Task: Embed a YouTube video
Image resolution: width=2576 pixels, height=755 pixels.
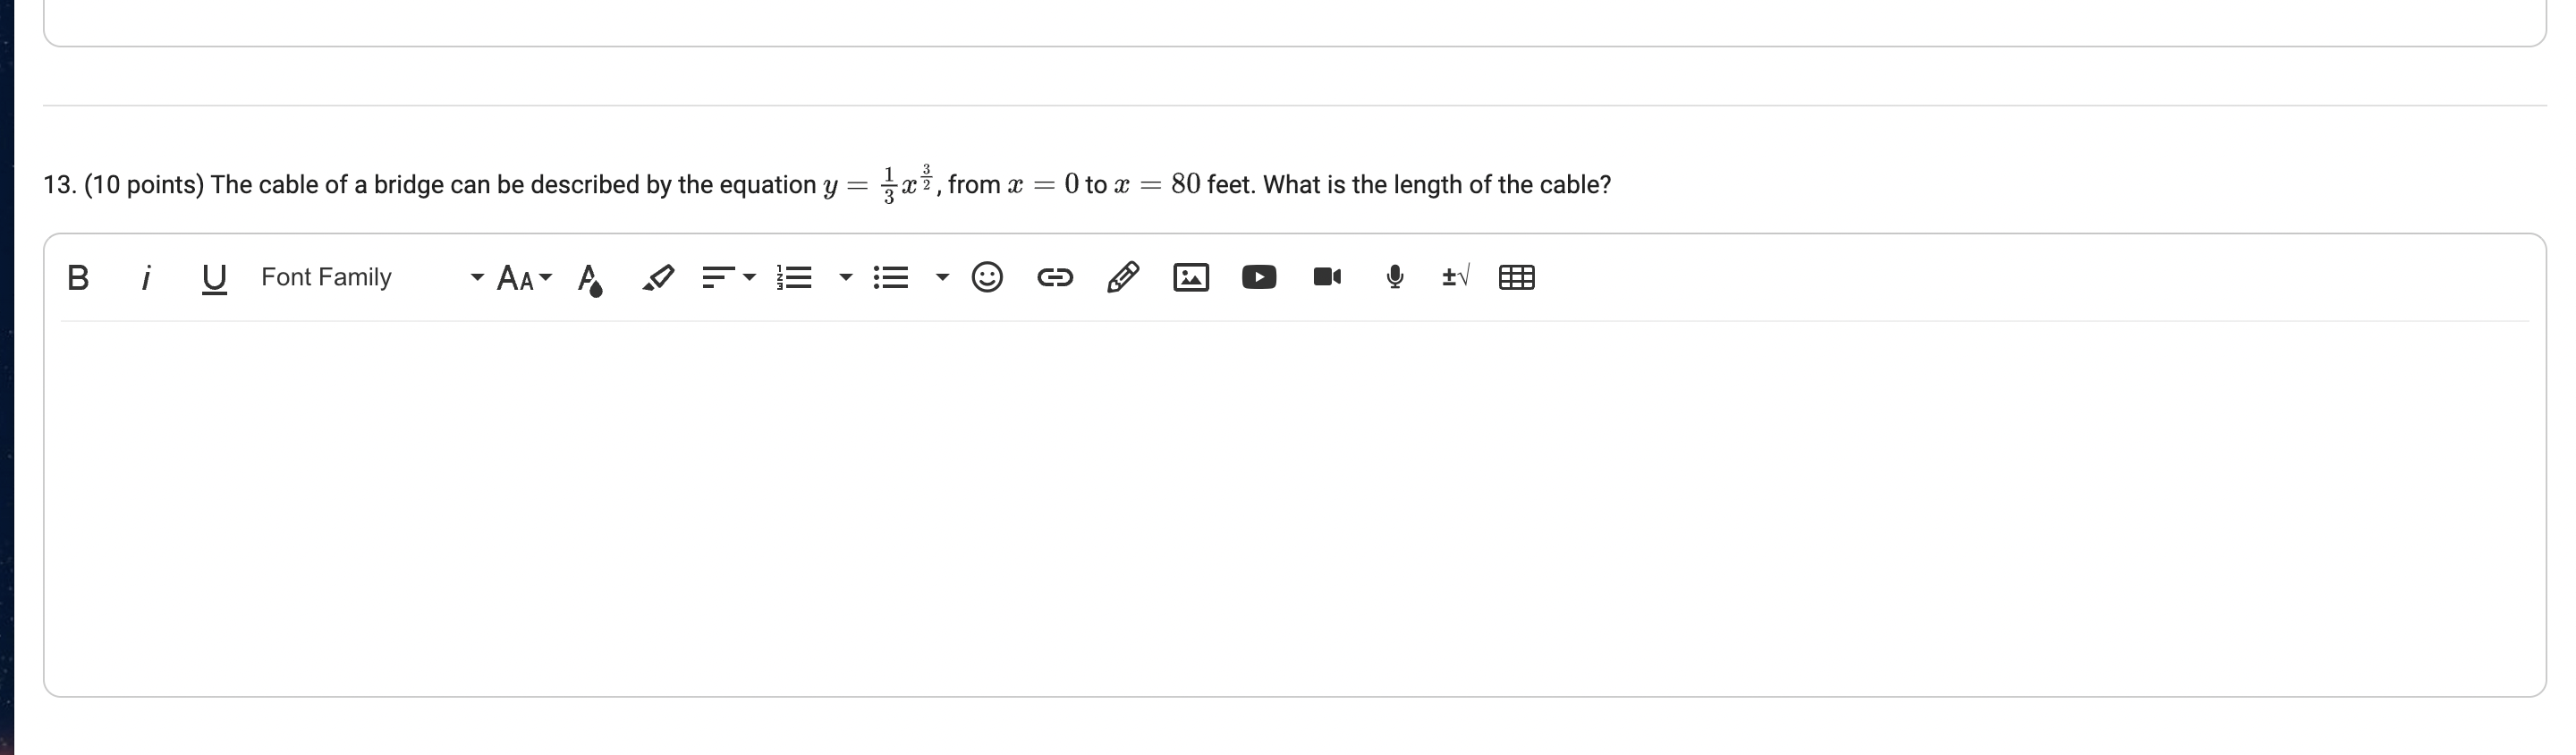Action: tap(1258, 277)
